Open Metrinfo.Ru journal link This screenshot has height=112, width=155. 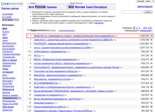tap(58, 75)
